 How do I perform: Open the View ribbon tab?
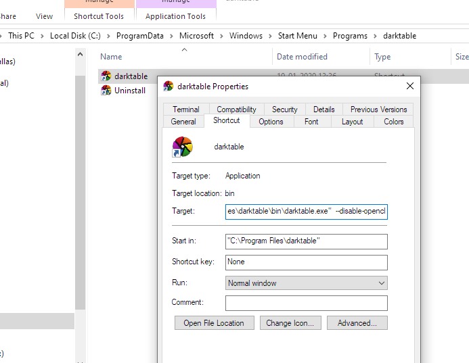(x=44, y=16)
